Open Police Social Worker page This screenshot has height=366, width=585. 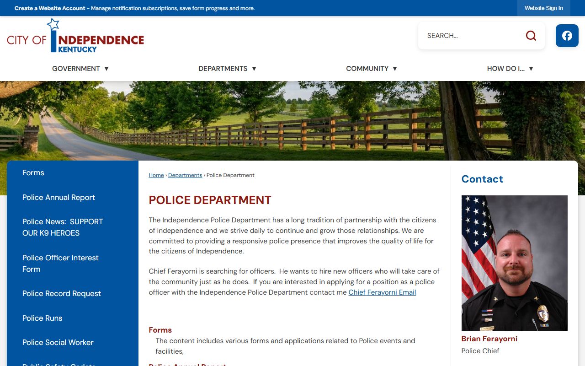(x=58, y=343)
